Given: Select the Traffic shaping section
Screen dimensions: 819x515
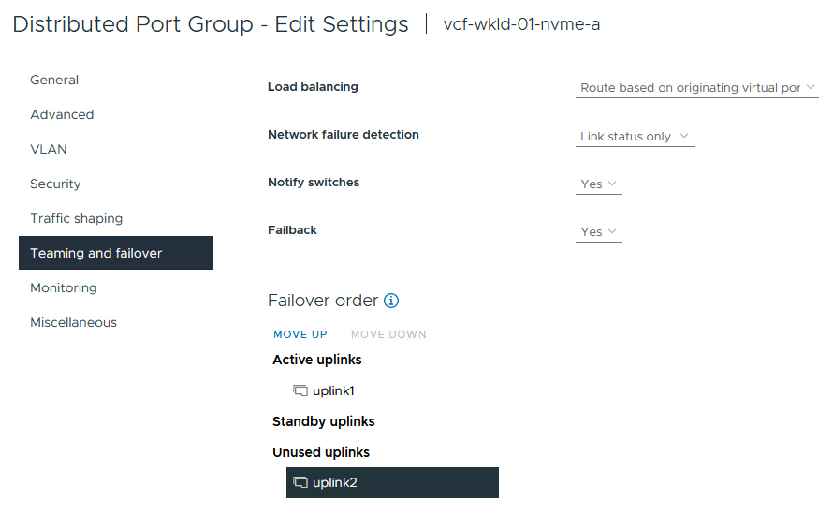Looking at the screenshot, I should tap(76, 218).
